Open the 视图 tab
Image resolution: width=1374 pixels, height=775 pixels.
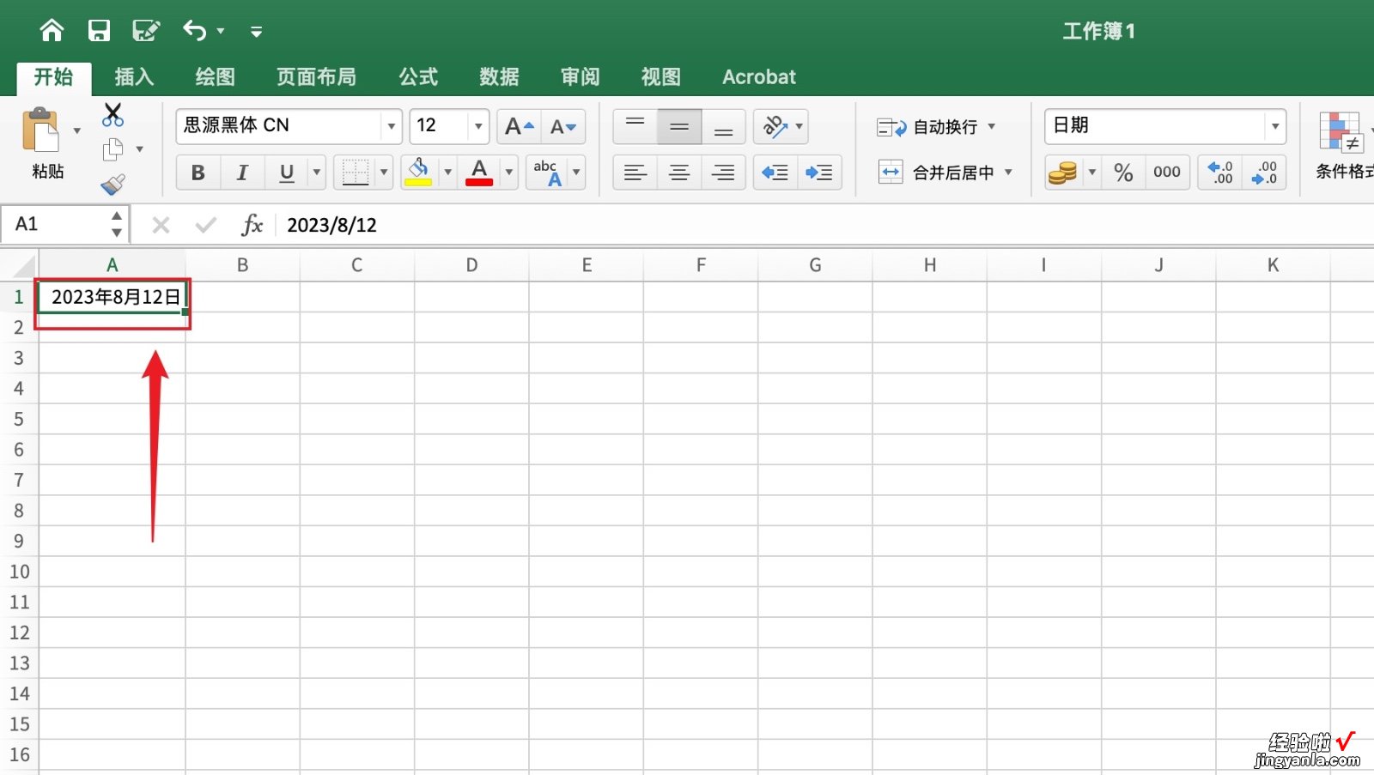pyautogui.click(x=661, y=77)
